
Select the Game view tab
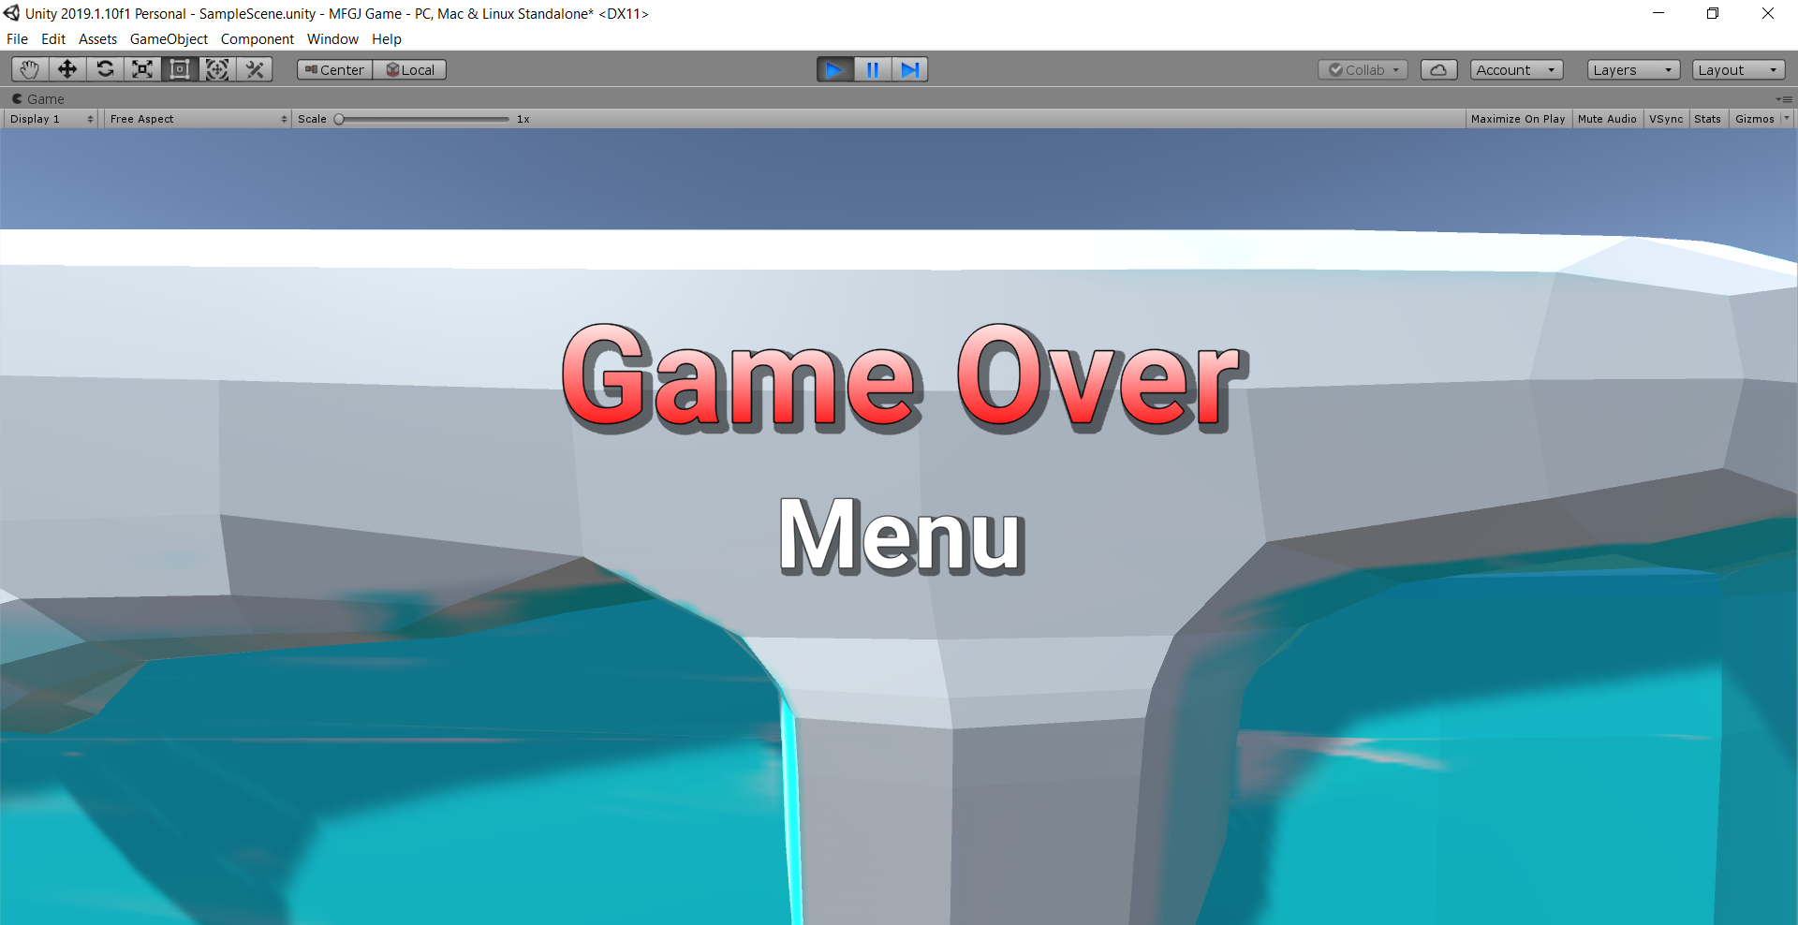(38, 99)
